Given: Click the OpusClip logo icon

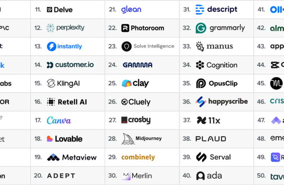Looking at the screenshot, I should (201, 83).
